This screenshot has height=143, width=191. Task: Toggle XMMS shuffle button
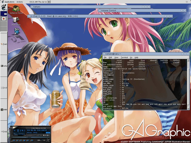[39, 140]
